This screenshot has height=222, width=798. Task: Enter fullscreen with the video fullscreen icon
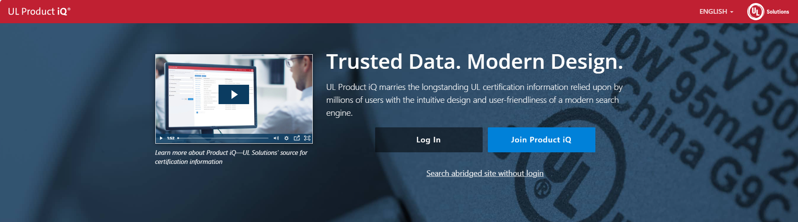[307, 138]
